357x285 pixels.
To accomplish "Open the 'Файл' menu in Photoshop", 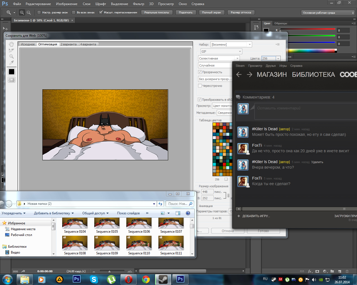I will coord(17,4).
